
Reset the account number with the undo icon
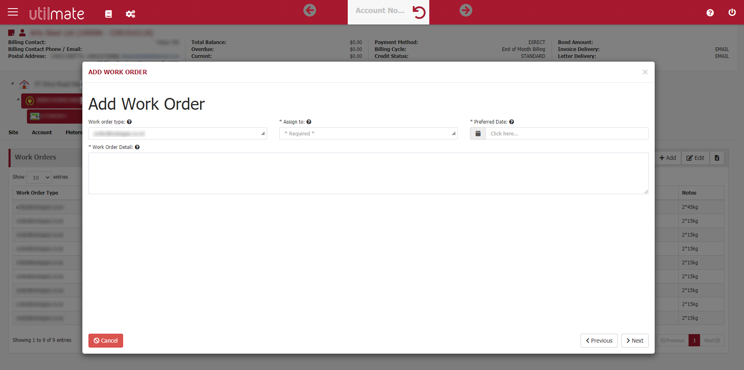[418, 12]
